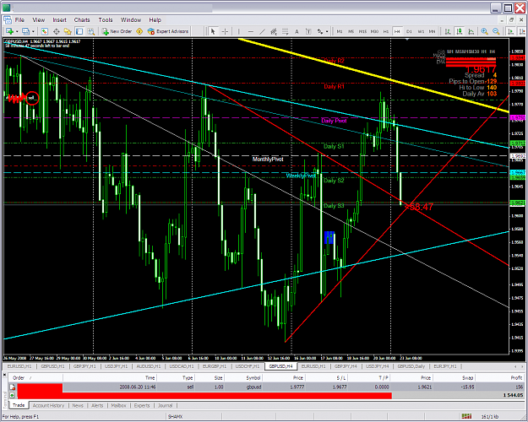Open the Help menu
Screen dimensions: 528x422
(155, 20)
